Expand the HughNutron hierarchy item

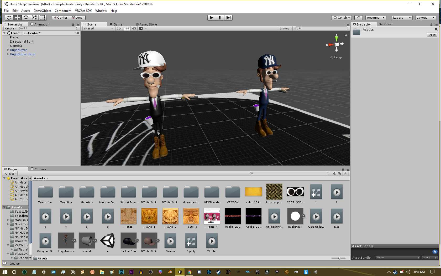pos(8,50)
